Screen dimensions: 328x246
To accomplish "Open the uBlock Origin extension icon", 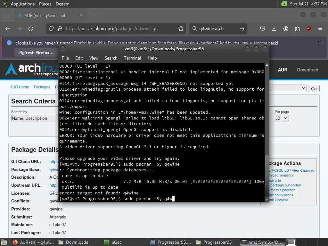I will coord(309,29).
